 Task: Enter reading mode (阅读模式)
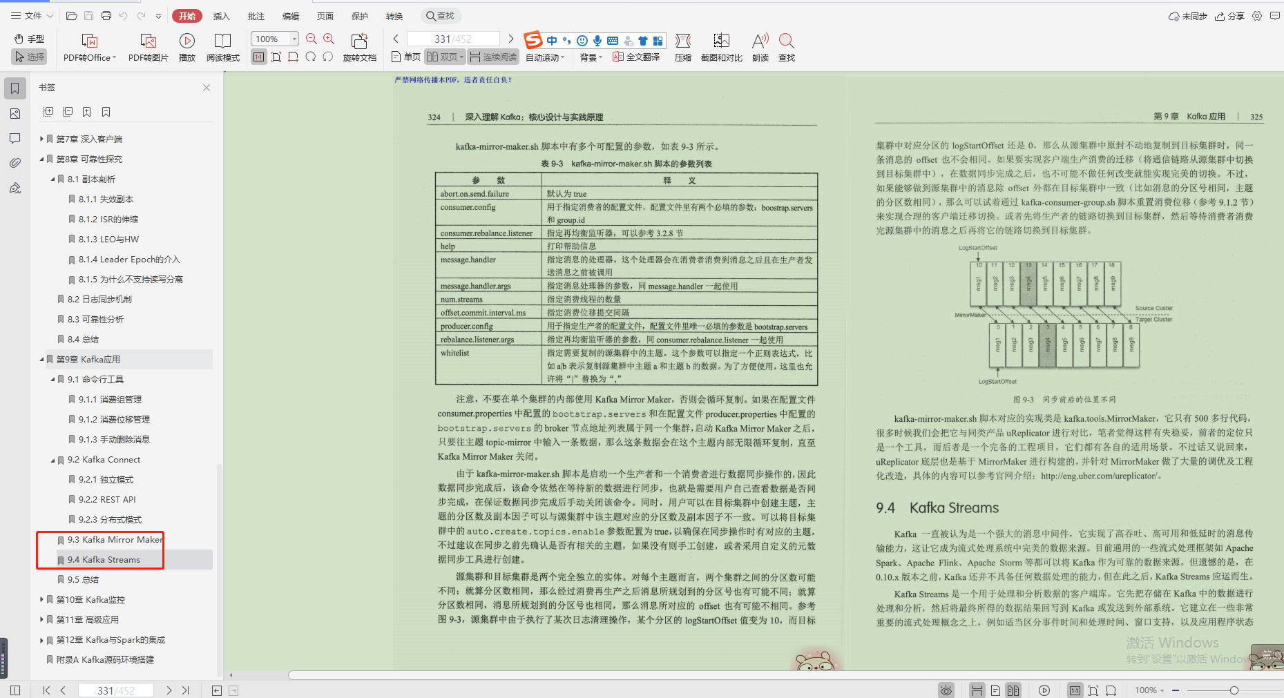tap(222, 48)
